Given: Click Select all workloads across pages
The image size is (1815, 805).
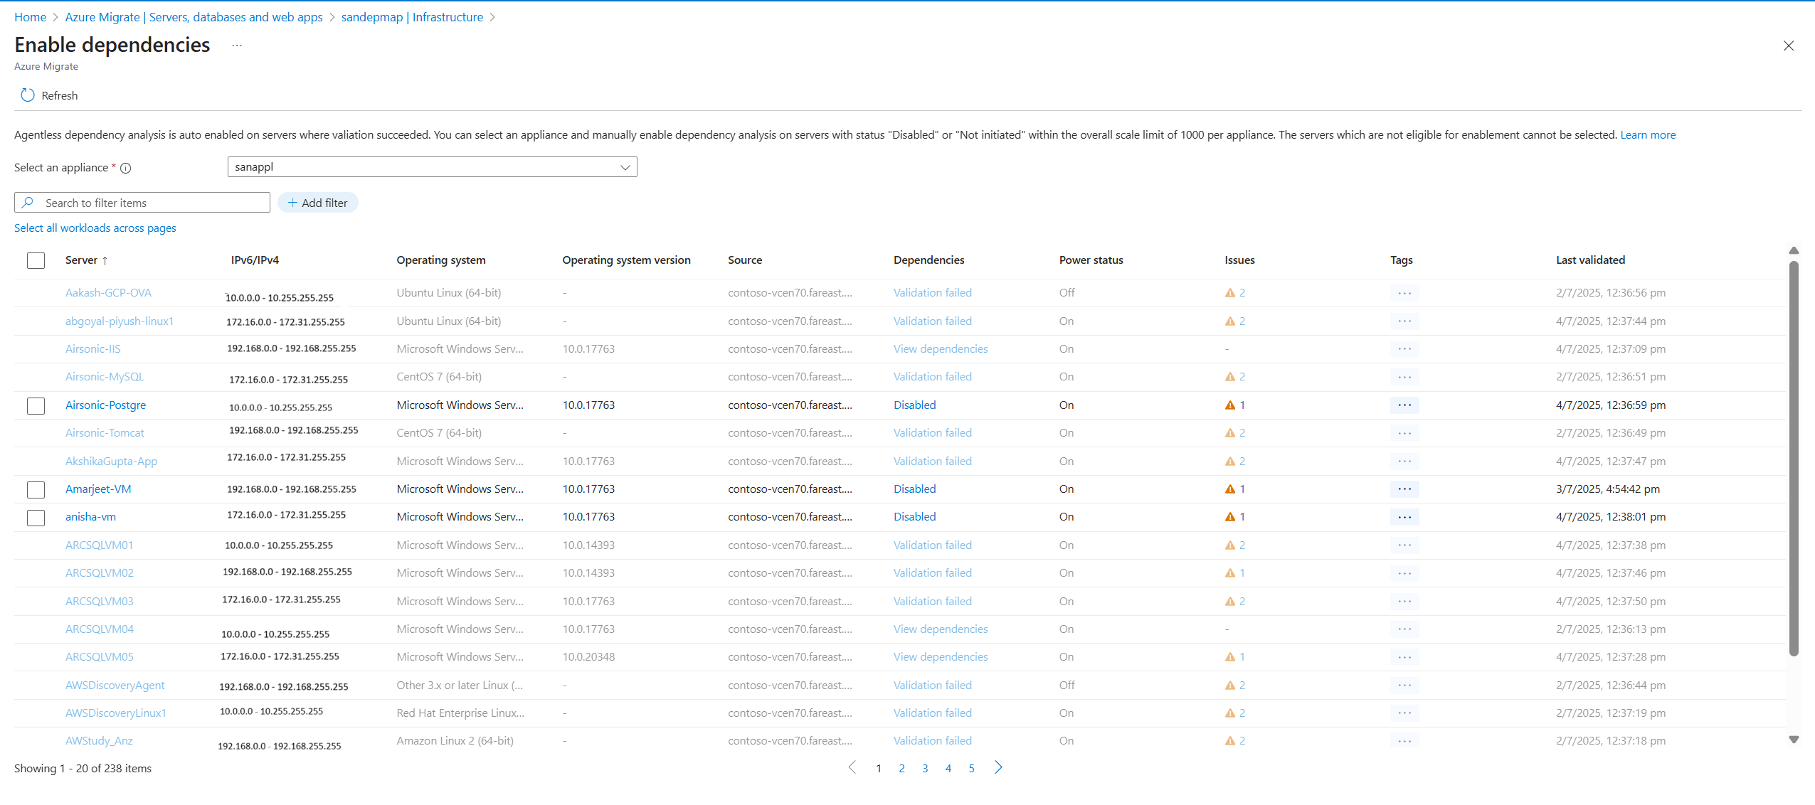Looking at the screenshot, I should click(95, 228).
